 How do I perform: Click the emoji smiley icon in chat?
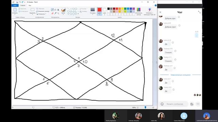[x=162, y=104]
